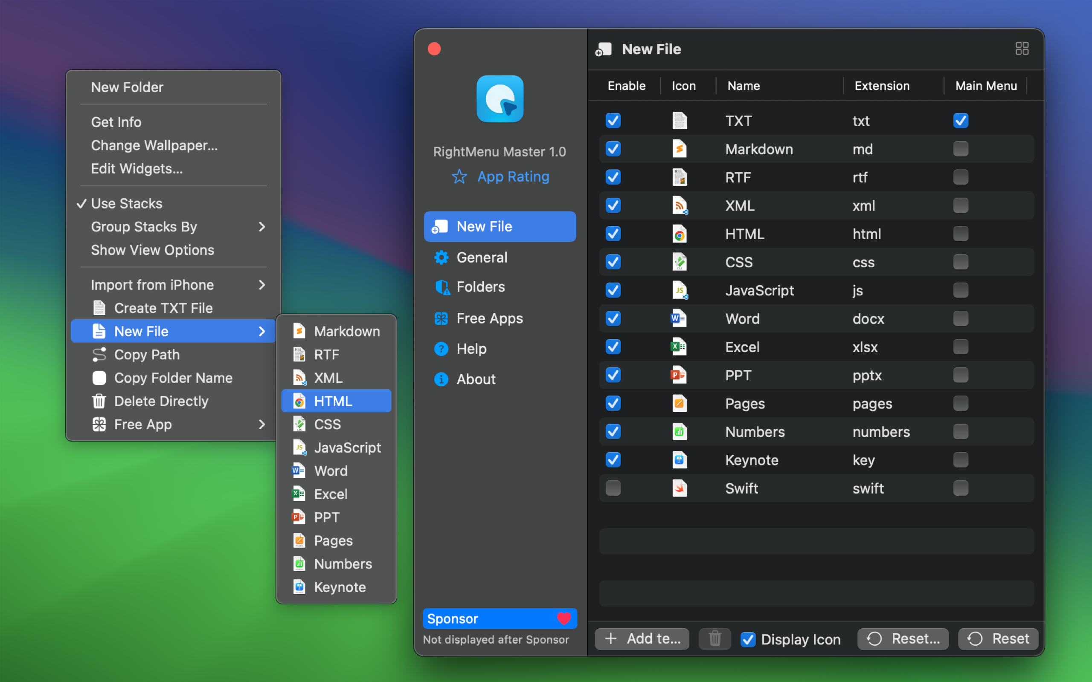The width and height of the screenshot is (1092, 682).
Task: Disable the Keynote Enable checkbox
Action: tap(613, 460)
